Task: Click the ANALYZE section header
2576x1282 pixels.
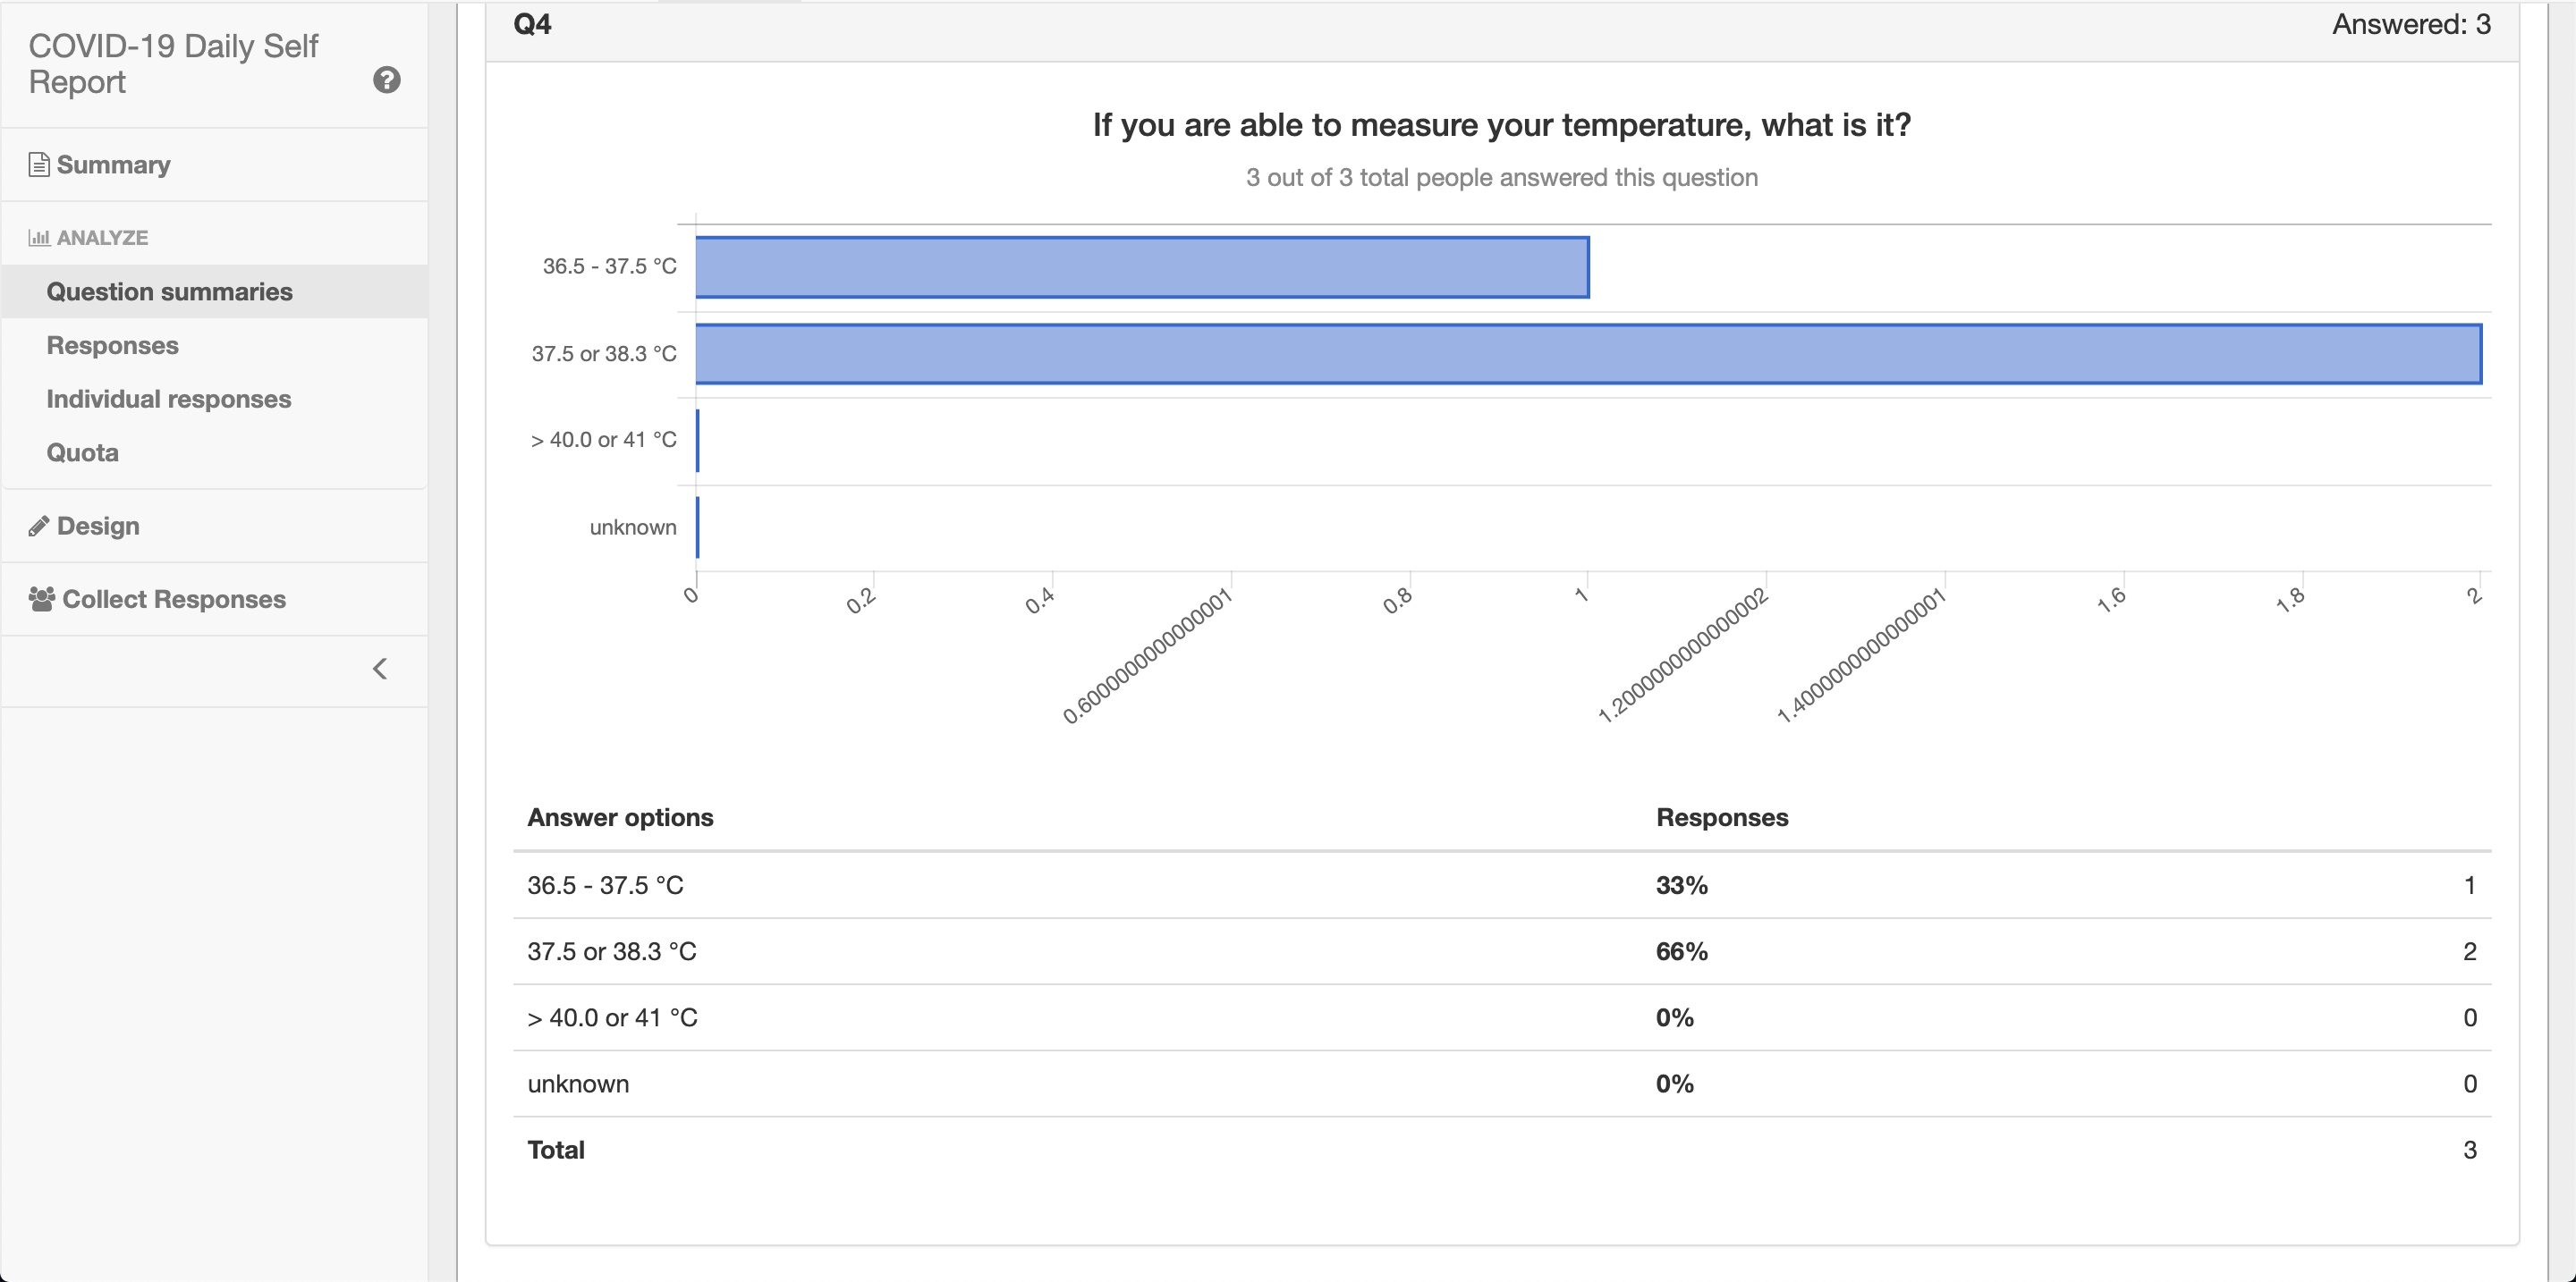Action: [x=102, y=238]
